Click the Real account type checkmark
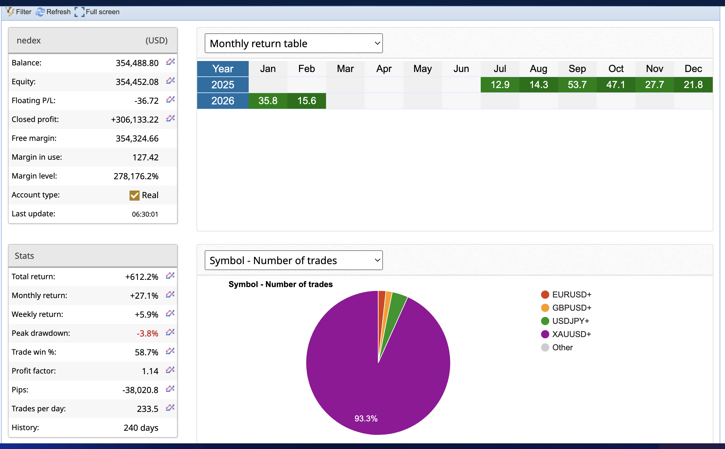The width and height of the screenshot is (725, 449). 134,195
